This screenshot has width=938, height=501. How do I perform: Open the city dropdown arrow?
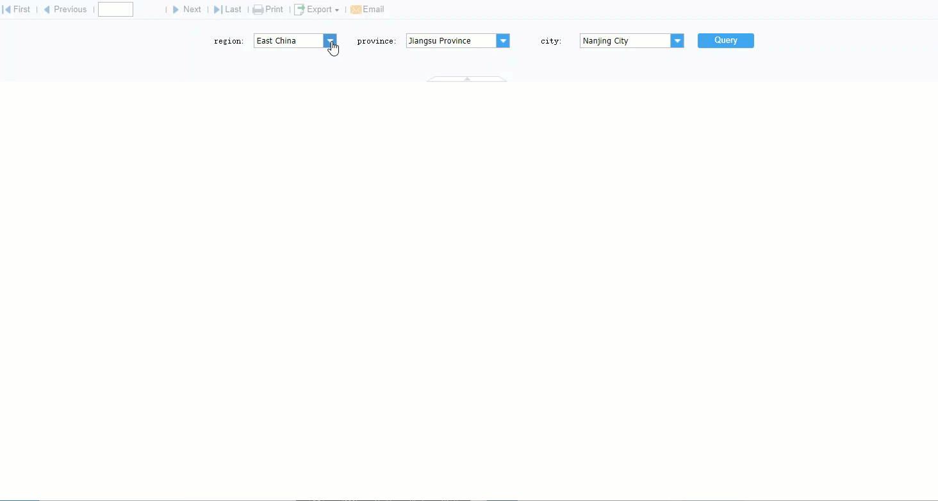677,40
